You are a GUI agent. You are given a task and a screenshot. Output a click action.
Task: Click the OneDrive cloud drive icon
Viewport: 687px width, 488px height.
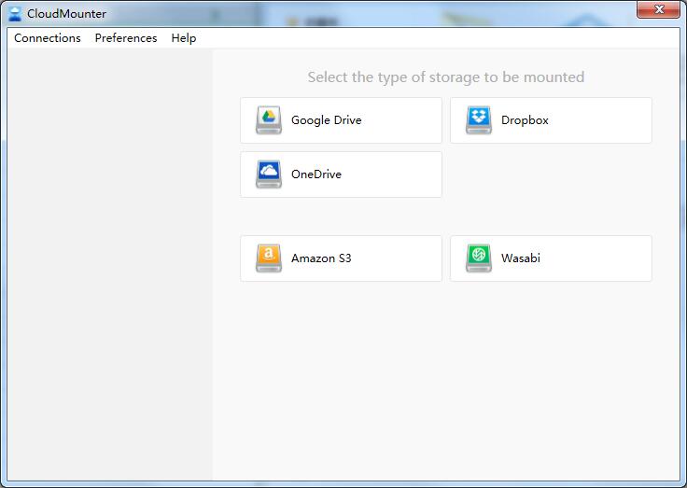point(269,174)
